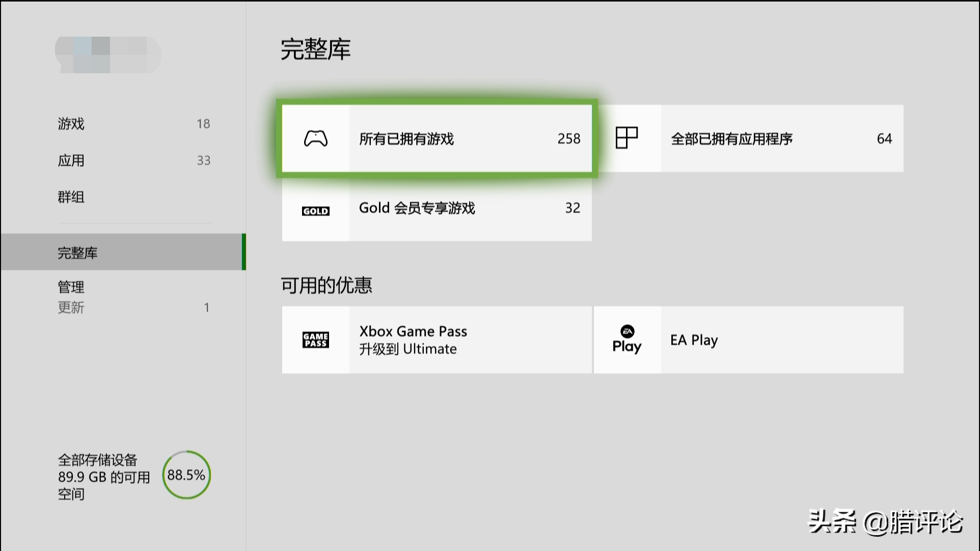Click the blurred profile gamertag
Screen dimensions: 980x551
coord(108,54)
